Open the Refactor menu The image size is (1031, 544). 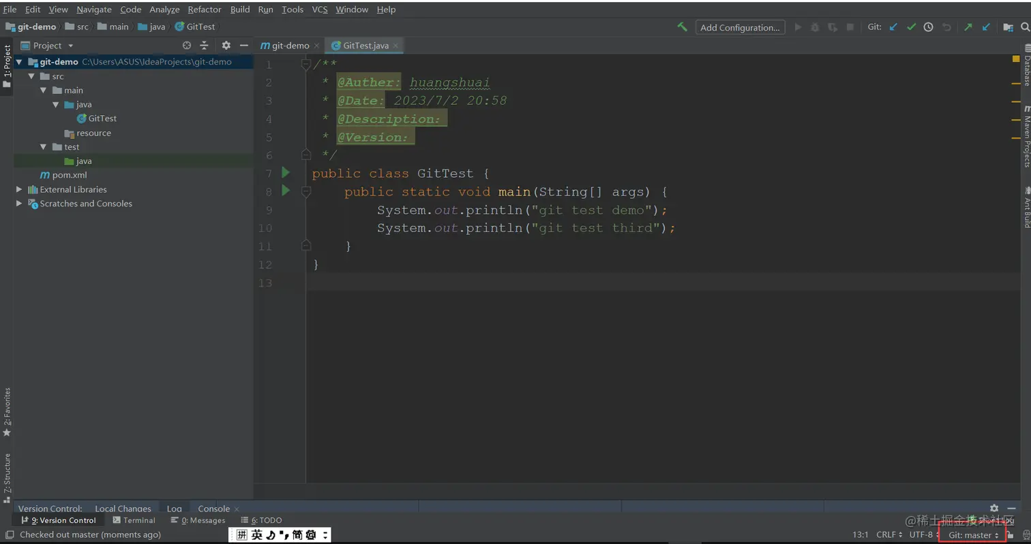point(205,10)
